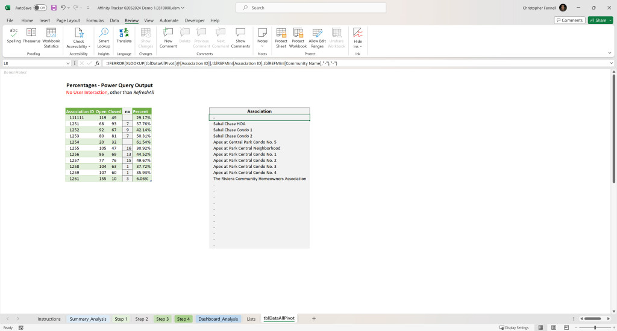617x331 pixels.
Task: Open the Thesaurus tool
Action: [x=31, y=36]
